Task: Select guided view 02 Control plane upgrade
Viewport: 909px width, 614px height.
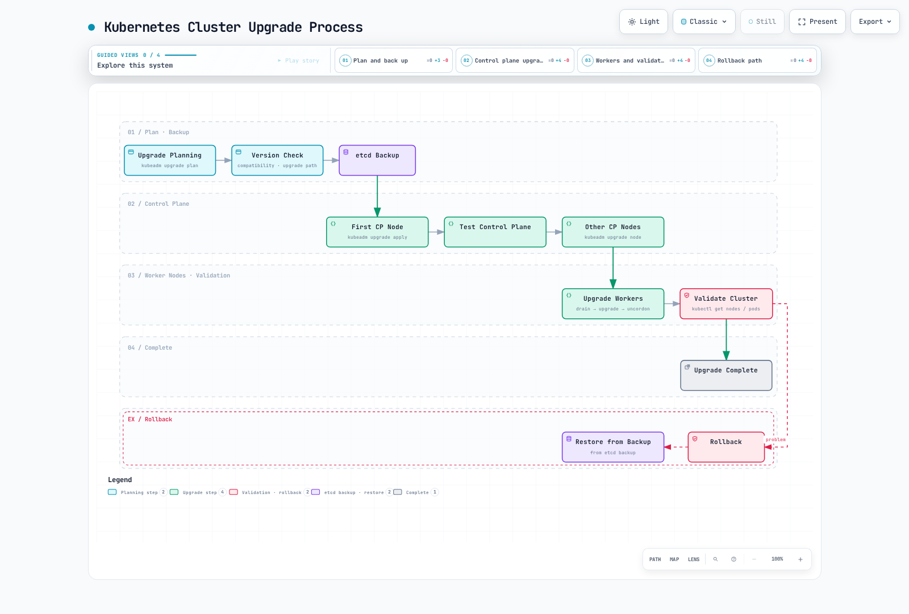Action: 515,60
